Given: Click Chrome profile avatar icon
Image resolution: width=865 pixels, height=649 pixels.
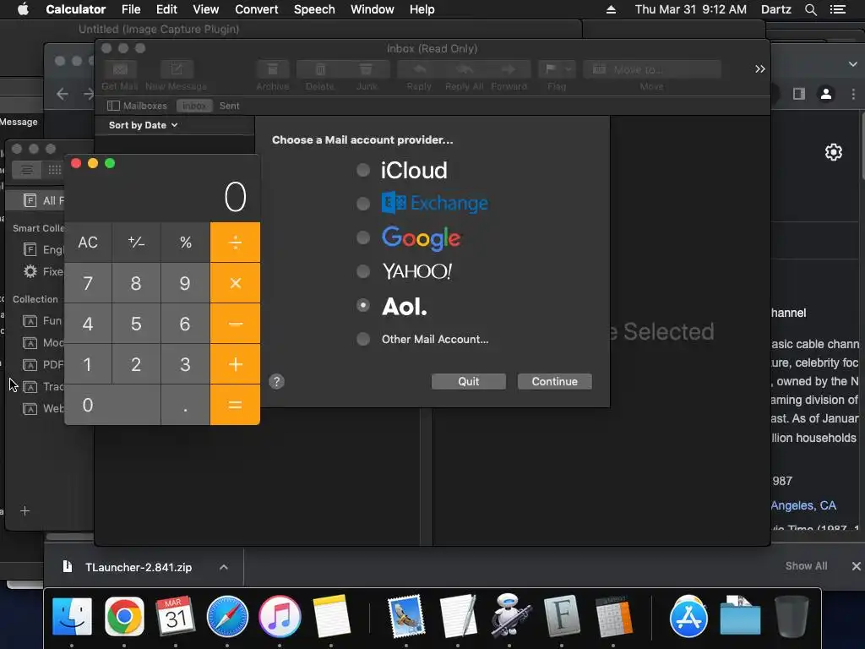Looking at the screenshot, I should (x=826, y=94).
